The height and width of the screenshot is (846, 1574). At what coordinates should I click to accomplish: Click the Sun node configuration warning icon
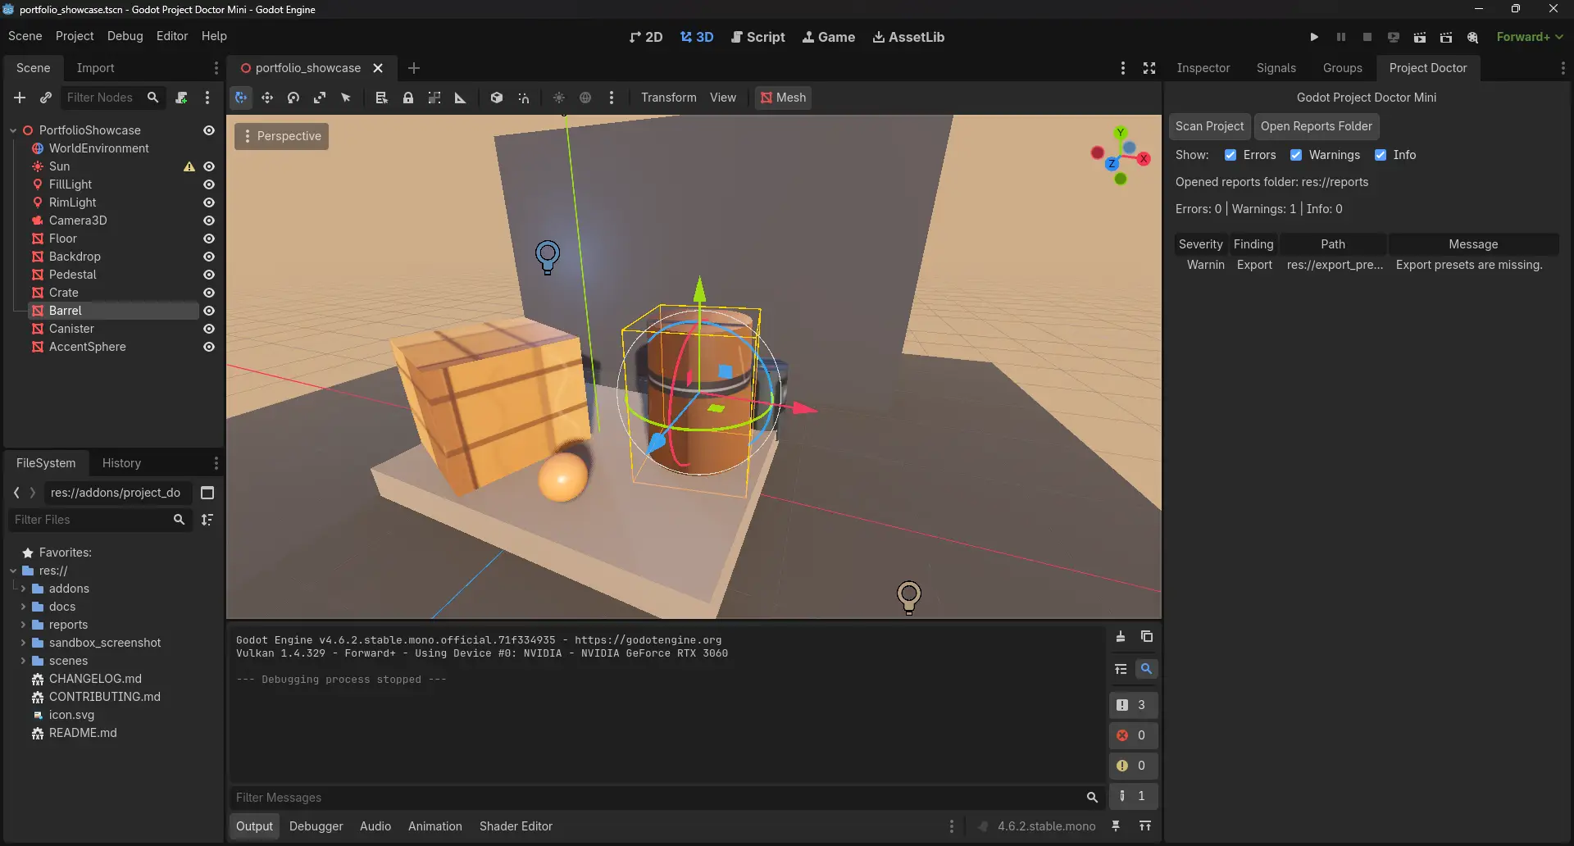[189, 166]
